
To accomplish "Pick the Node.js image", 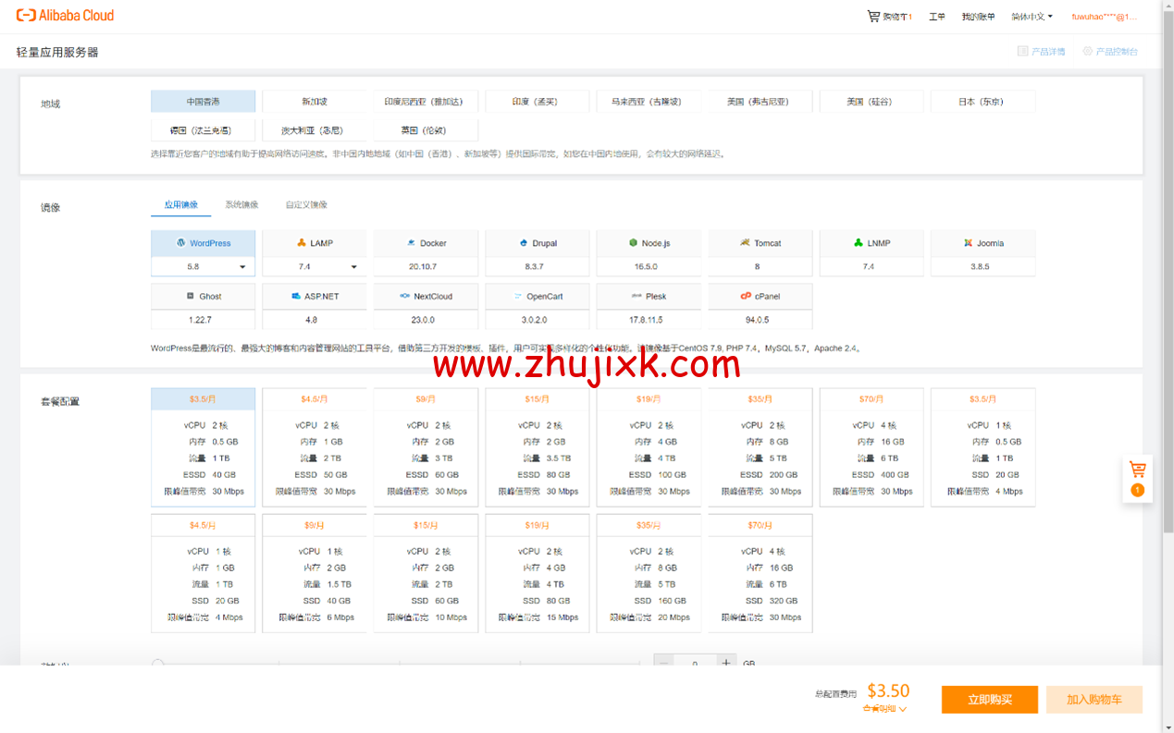I will (x=649, y=242).
